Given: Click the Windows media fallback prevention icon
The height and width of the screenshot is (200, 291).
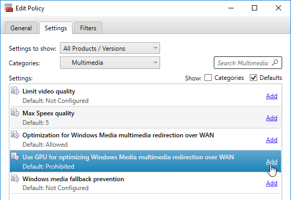Looking at the screenshot, I should [x=15, y=179].
